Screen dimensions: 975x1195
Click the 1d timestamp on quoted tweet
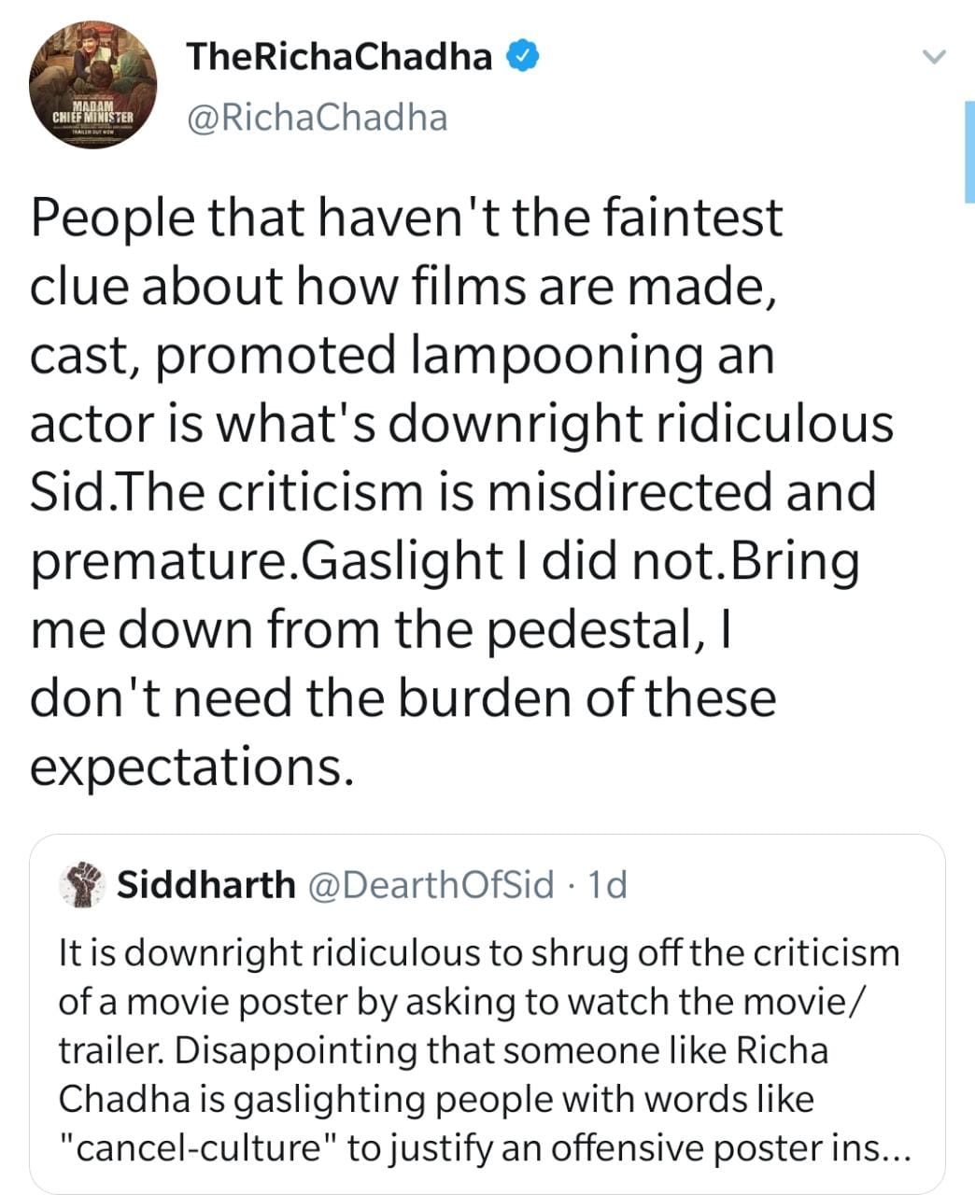coord(606,883)
